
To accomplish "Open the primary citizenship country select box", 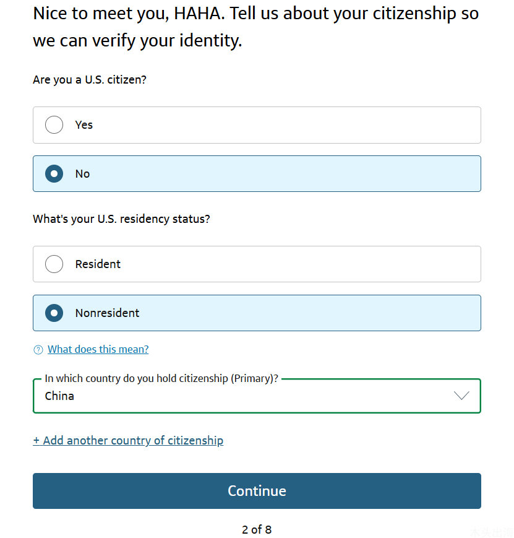I will (x=257, y=396).
